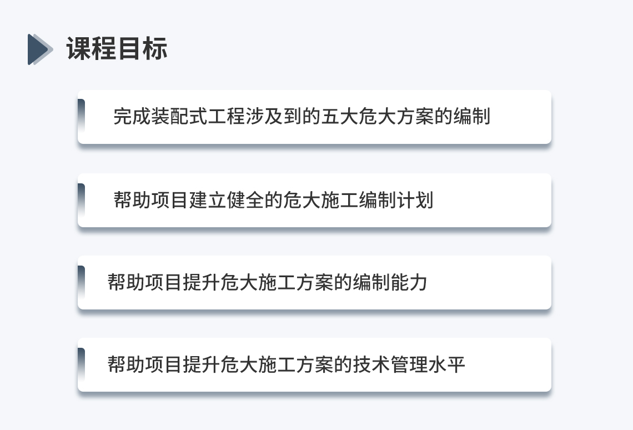Click the accent bar on the 编制计划 card
The width and height of the screenshot is (633, 430).
tap(82, 200)
